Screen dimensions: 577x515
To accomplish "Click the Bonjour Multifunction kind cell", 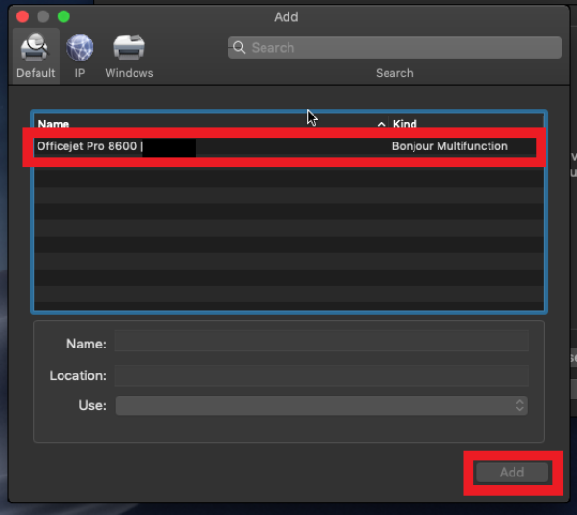I will click(x=450, y=146).
